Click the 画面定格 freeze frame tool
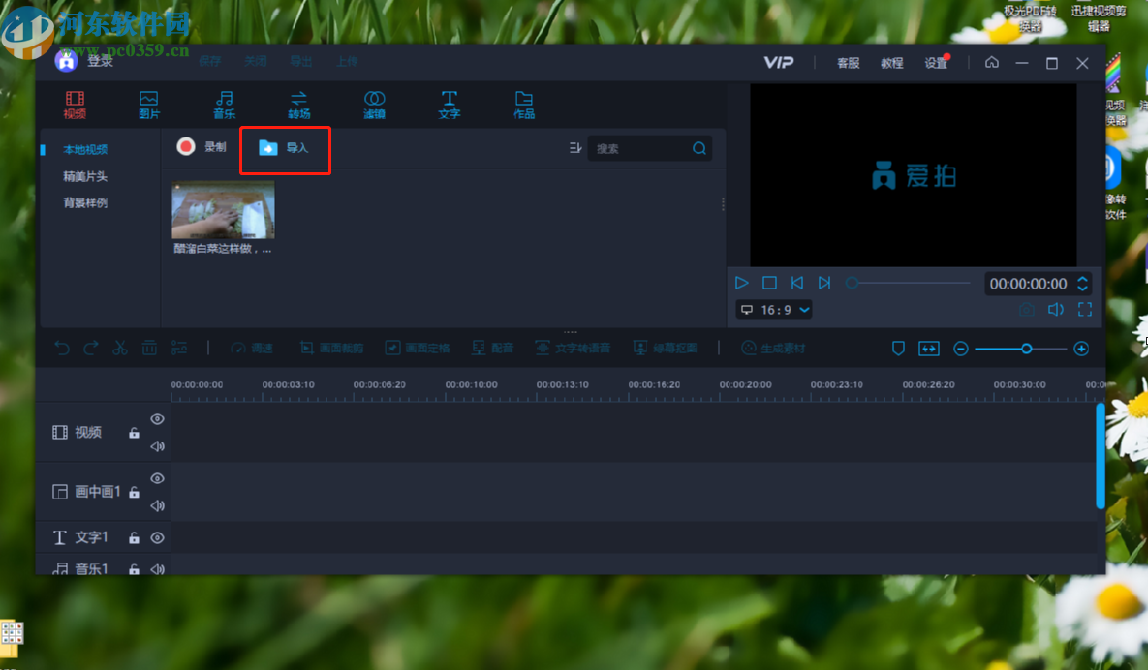Screen dimensions: 1148x670 pos(418,349)
